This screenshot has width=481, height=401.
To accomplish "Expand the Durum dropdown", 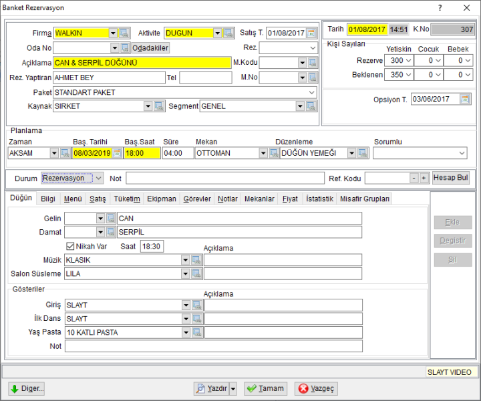I will click(x=98, y=178).
